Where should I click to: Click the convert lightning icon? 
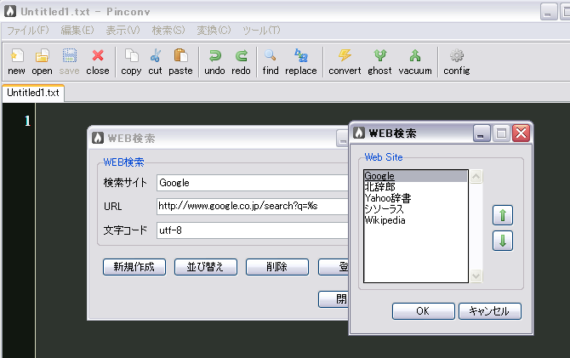[345, 55]
